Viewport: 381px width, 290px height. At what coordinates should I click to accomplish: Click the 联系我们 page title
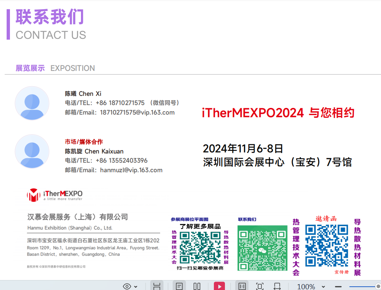click(x=50, y=17)
